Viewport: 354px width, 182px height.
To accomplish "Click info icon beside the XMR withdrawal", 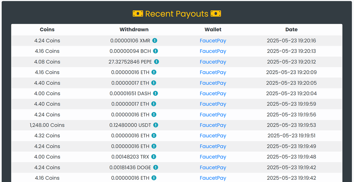I will (x=155, y=40).
